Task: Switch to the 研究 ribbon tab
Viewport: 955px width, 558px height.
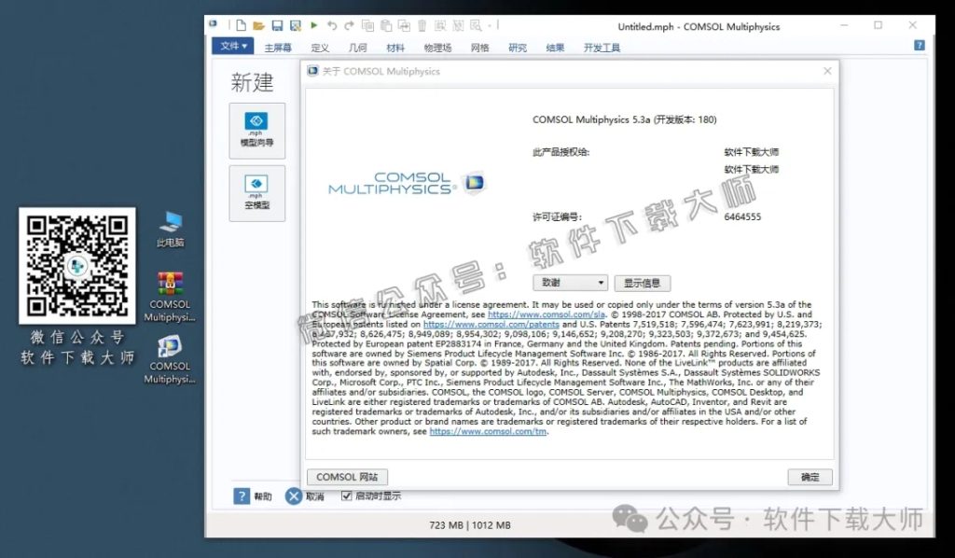Action: 518,47
